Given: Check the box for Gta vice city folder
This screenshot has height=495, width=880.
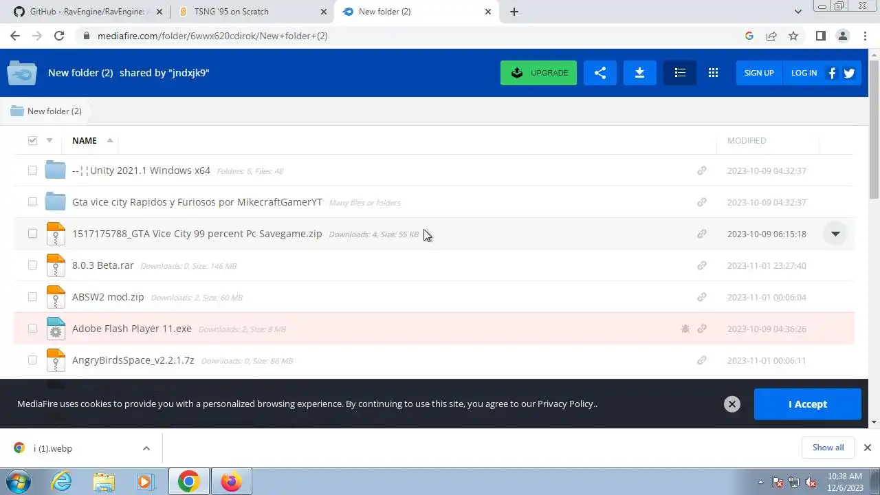Looking at the screenshot, I should pos(32,202).
